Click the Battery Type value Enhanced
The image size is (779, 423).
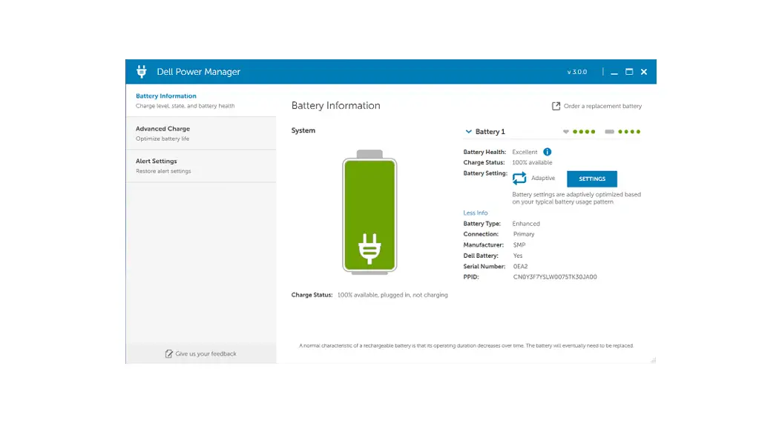pyautogui.click(x=526, y=224)
